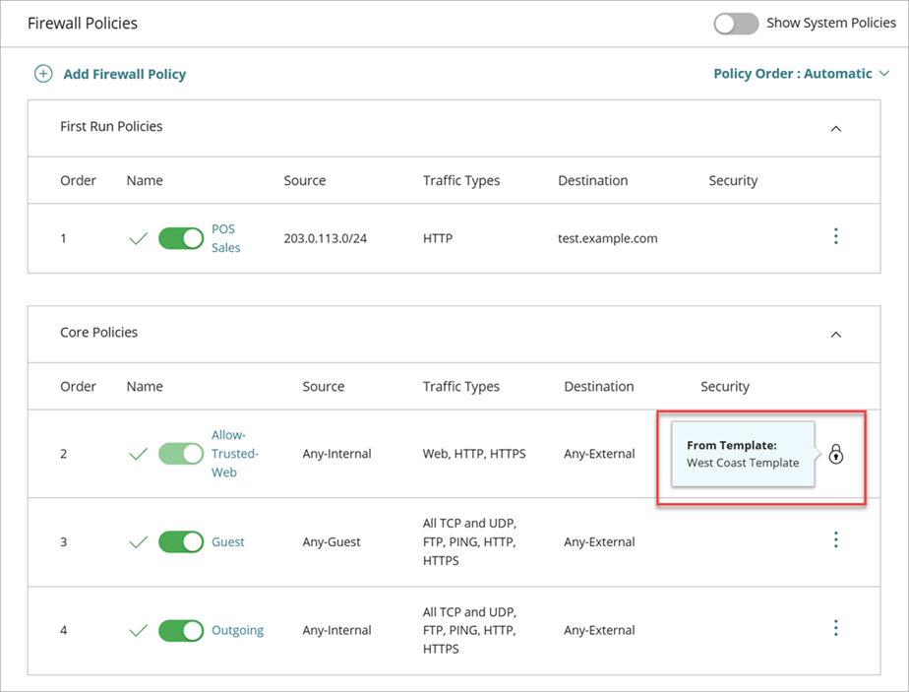The width and height of the screenshot is (909, 692).
Task: Click the green checkmark on Guest row
Action: (138, 540)
